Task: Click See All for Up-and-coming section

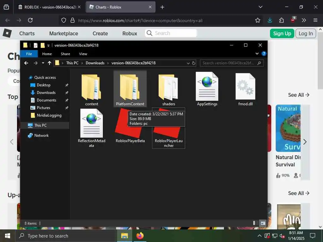Action: tap(299, 193)
